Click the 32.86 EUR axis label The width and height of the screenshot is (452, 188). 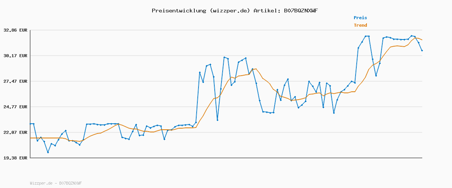[15, 30]
